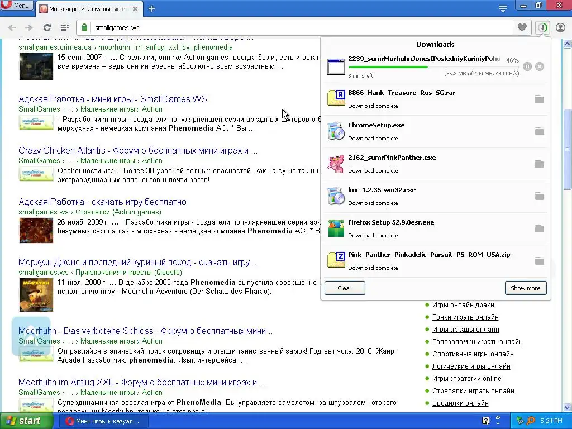
Task: Click the Pink_Panther zip archive icon
Action: 336,260
